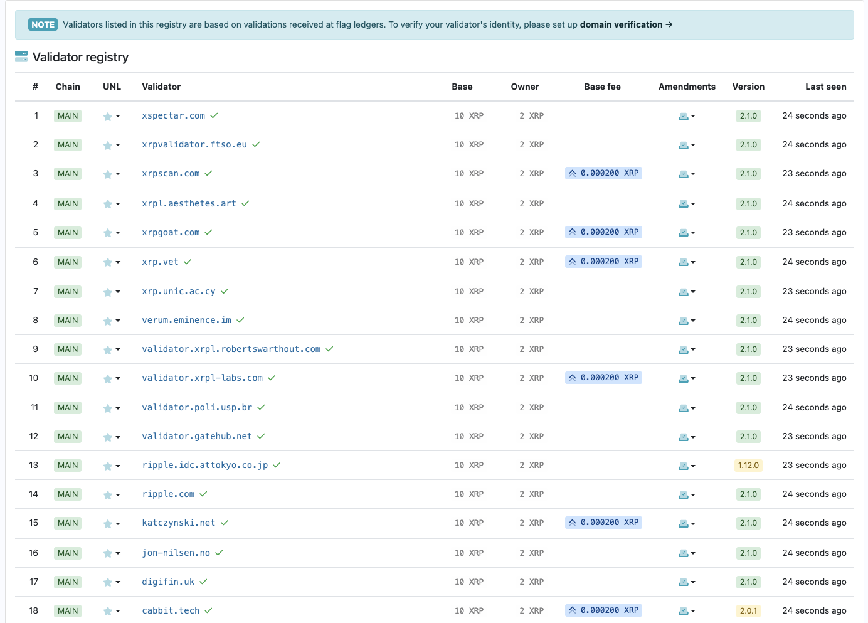Click the 0.000200 XRP base fee badge for cabbit.tech
Viewport: 868px width, 623px height.
tap(603, 610)
